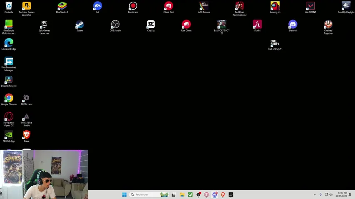Click the notification bell icon
Viewport: 355px width, 199px height.
click(x=350, y=194)
